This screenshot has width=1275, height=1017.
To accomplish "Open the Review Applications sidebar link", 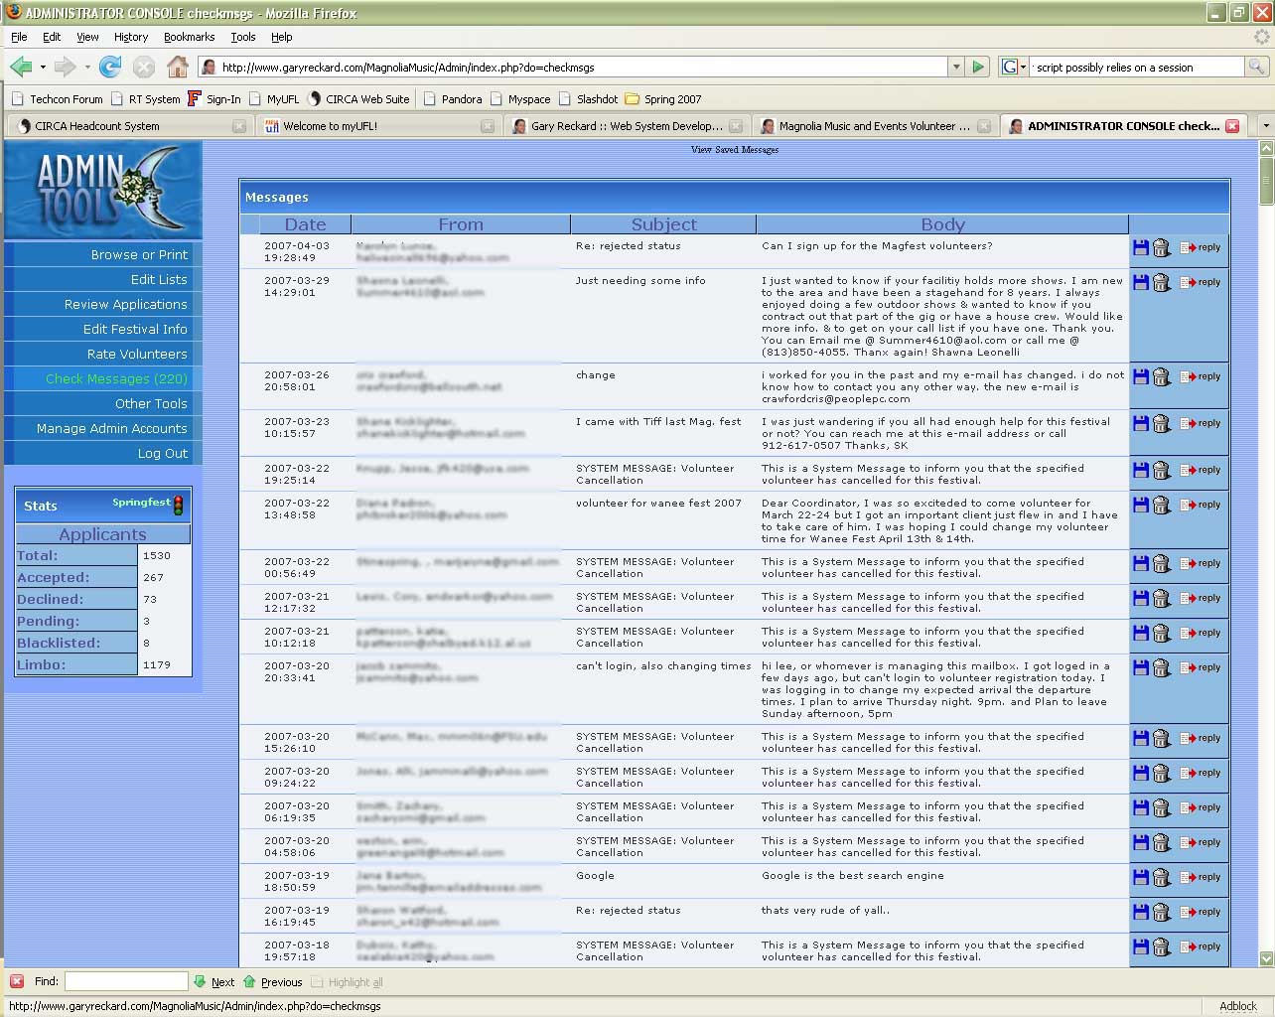I will 125,304.
